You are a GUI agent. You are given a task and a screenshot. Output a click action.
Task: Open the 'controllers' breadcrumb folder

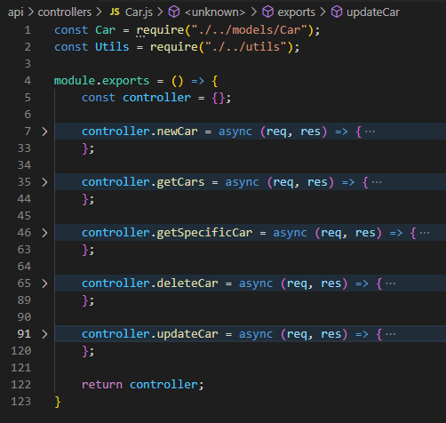65,12
